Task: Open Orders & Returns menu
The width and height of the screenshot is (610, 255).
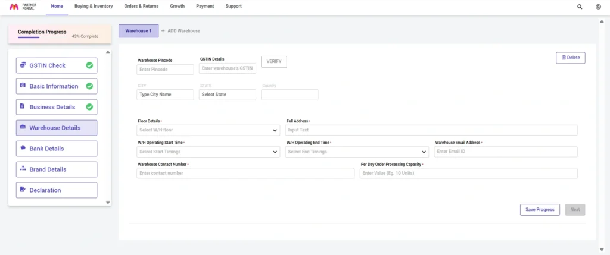Action: point(141,6)
